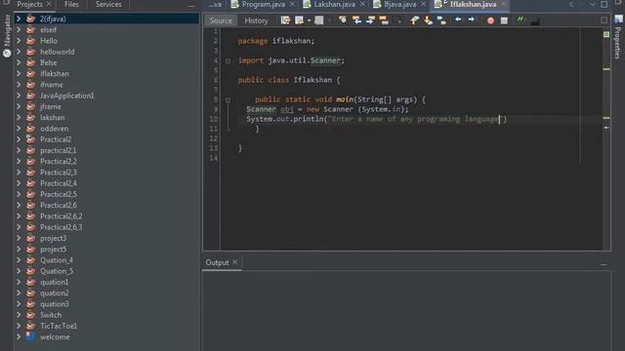Collapse the import statement code fold
The image size is (625, 351).
(x=228, y=60)
